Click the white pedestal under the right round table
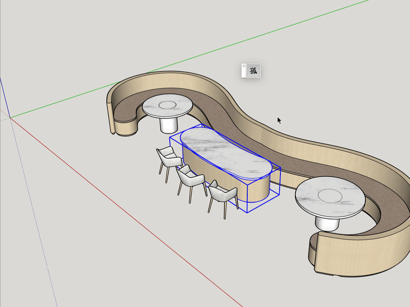This screenshot has height=307, width=410. pos(327,223)
